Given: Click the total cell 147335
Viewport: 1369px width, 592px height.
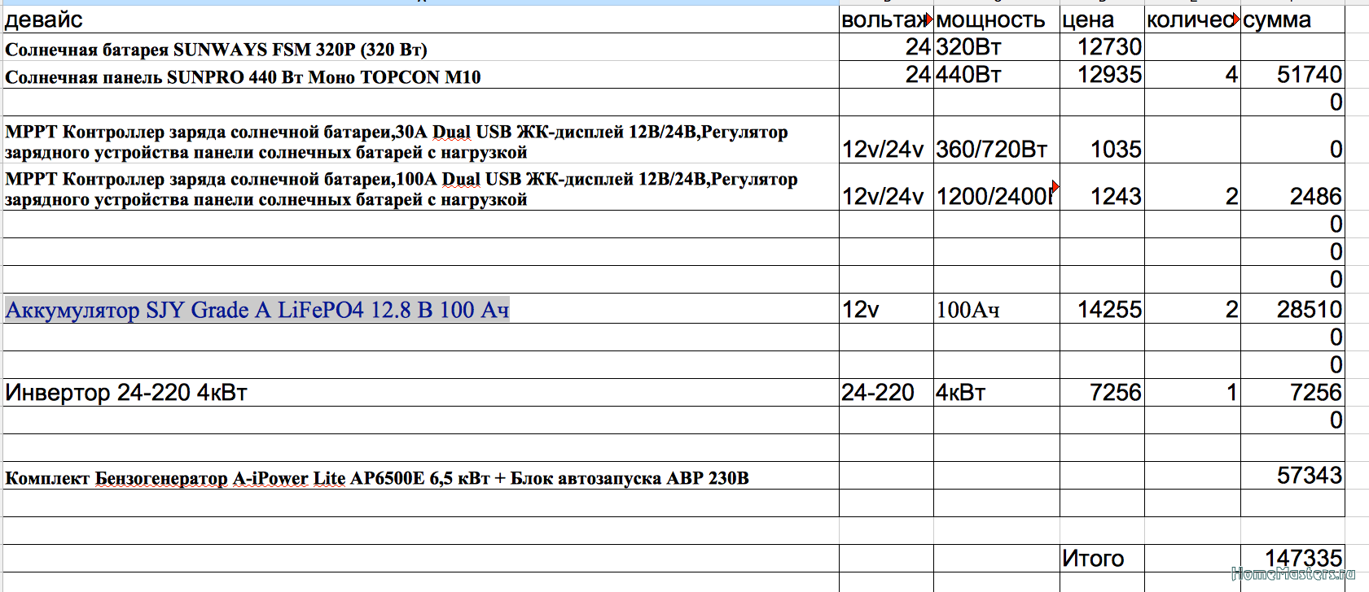Looking at the screenshot, I should 1292,559.
